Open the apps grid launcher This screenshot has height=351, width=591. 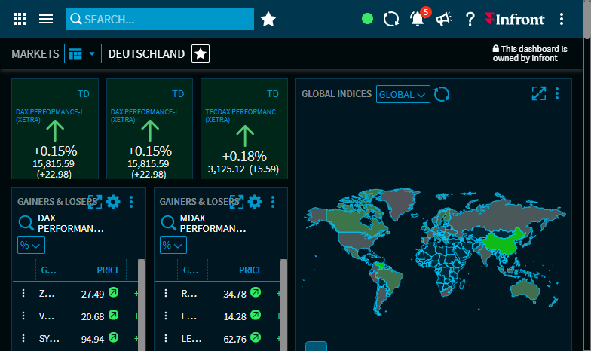[x=20, y=19]
